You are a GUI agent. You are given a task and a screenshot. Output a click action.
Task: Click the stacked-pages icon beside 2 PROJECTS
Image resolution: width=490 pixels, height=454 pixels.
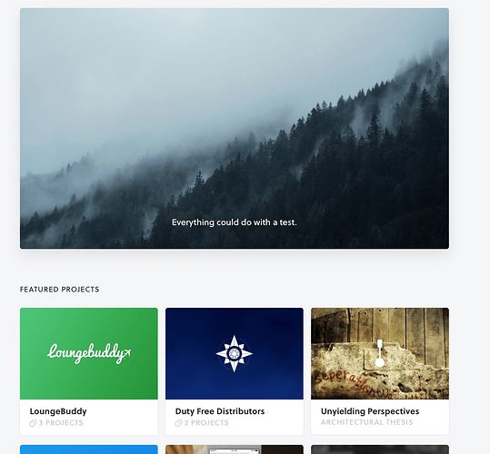click(x=178, y=423)
